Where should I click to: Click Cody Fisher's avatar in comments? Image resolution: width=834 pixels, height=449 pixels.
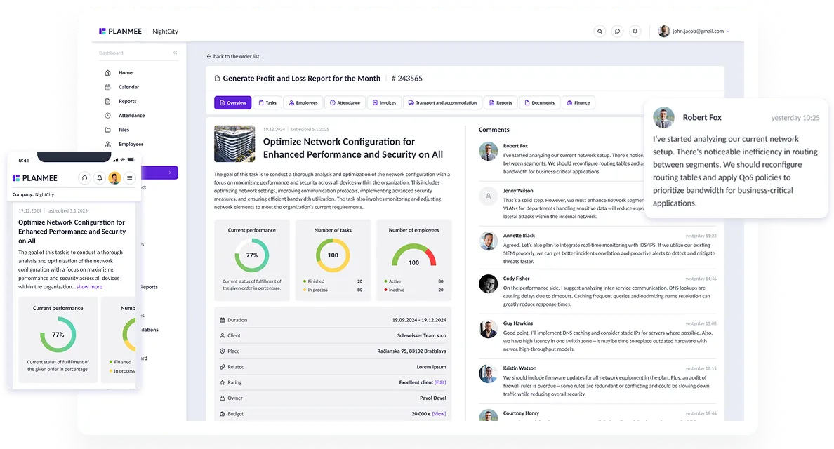click(x=489, y=284)
